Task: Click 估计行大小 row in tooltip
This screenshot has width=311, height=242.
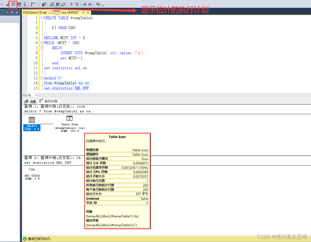Action: 117,194
